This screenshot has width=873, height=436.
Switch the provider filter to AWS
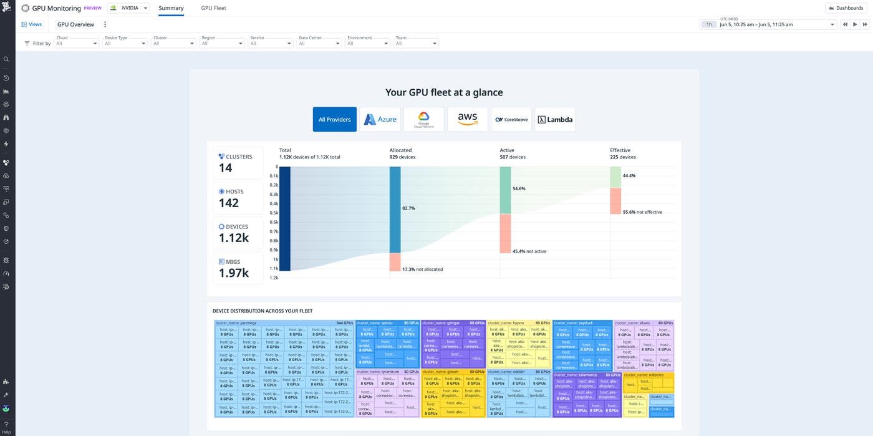click(467, 119)
